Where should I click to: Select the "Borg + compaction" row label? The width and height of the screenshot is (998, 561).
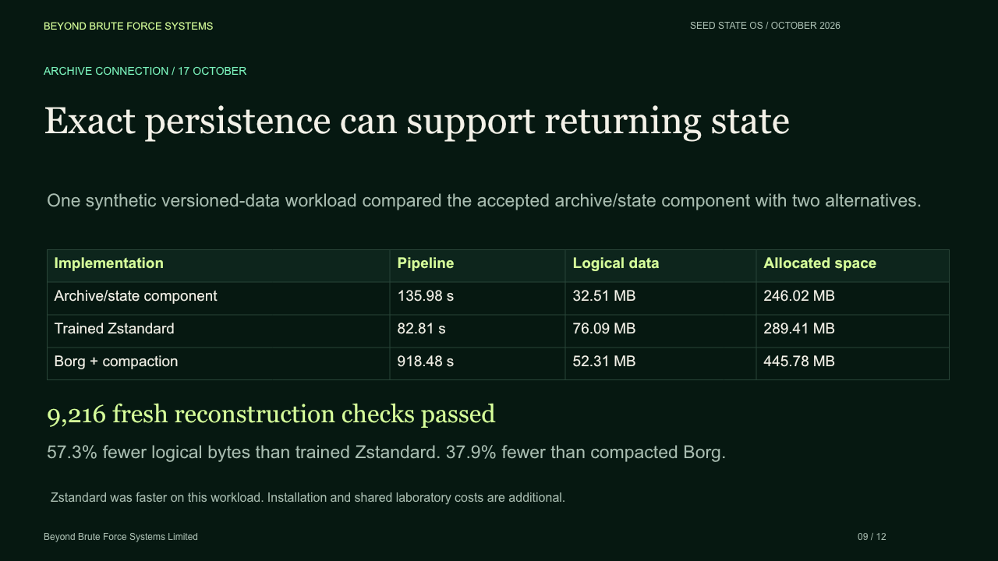218,364
